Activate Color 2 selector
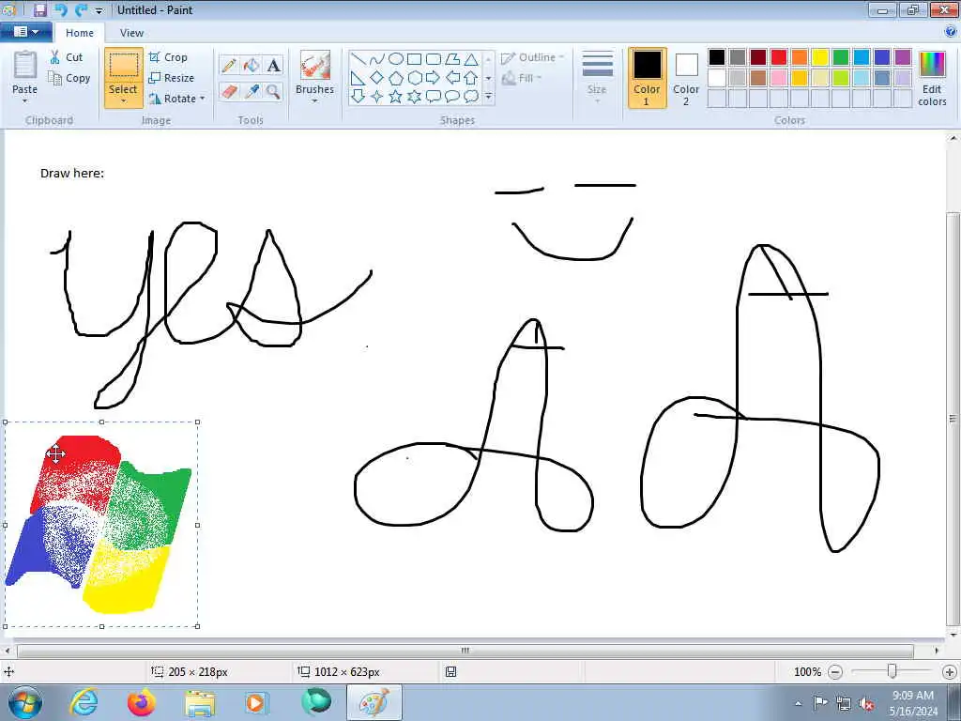961x721 pixels. pyautogui.click(x=686, y=78)
